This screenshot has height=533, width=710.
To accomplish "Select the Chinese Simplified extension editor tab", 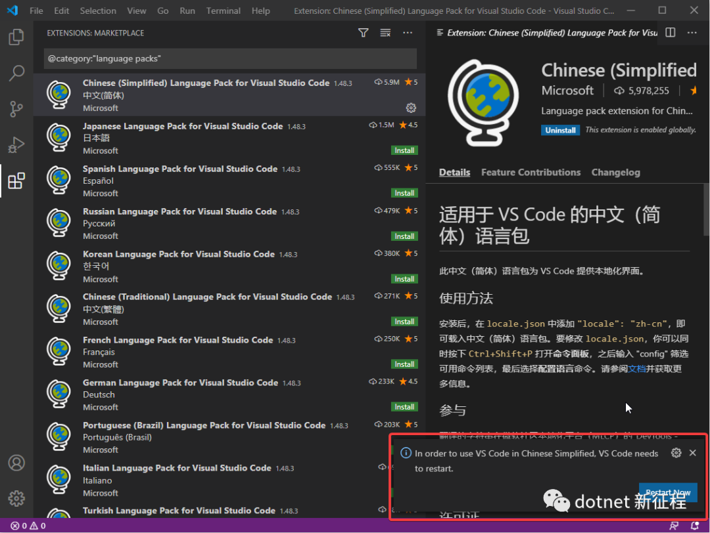I will pos(546,33).
